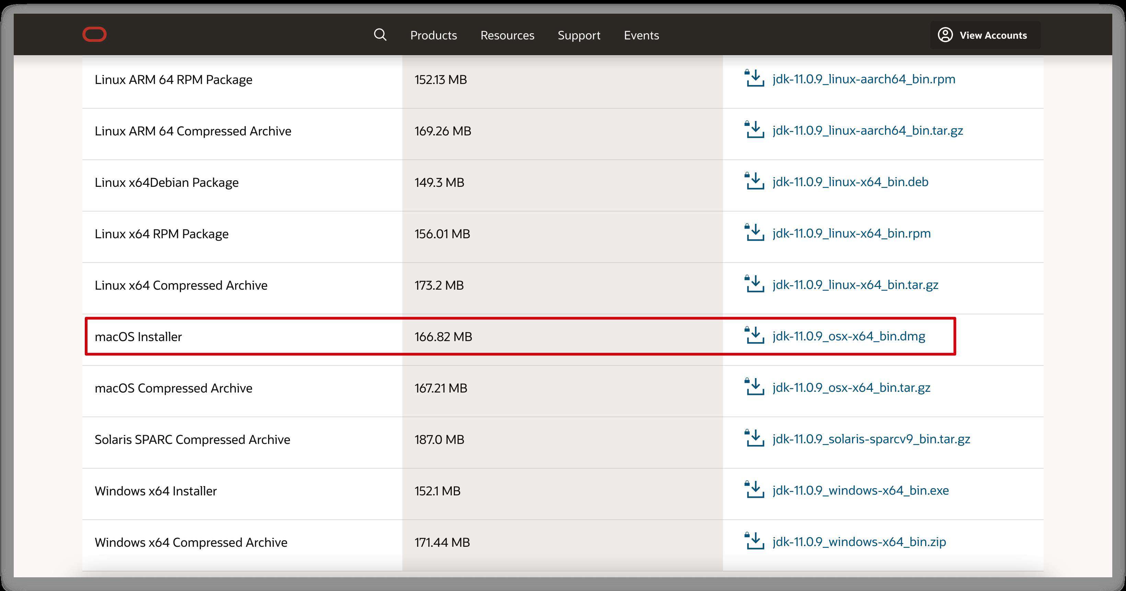
Task: Click download icon for windows-x64_bin.zip
Action: pyautogui.click(x=754, y=542)
